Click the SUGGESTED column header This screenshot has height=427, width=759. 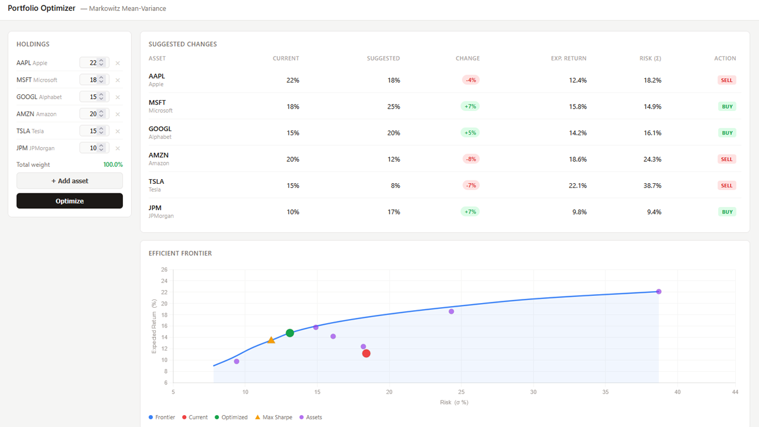384,59
